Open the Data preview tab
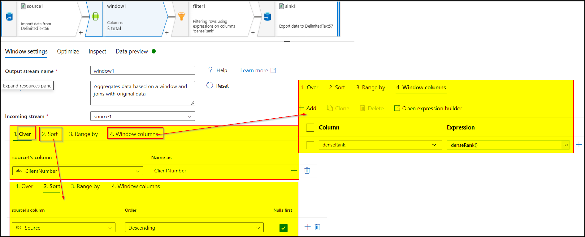This screenshot has height=237, width=585. (132, 51)
